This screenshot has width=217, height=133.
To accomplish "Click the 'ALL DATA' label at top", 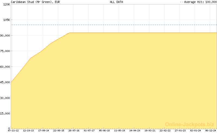I will pyautogui.click(x=116, y=2).
